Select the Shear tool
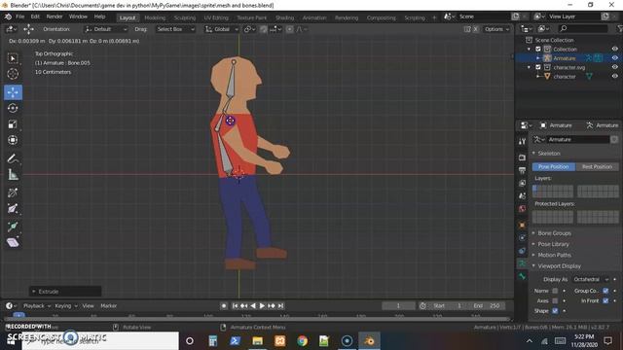Viewport: 623px width, 350px height. coord(13,242)
